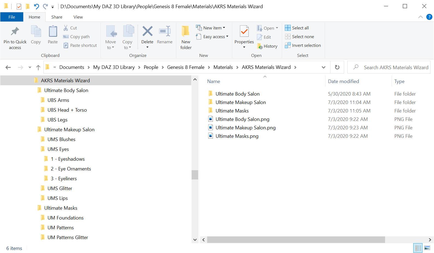Select Ultimate Masks.png file

(x=237, y=136)
